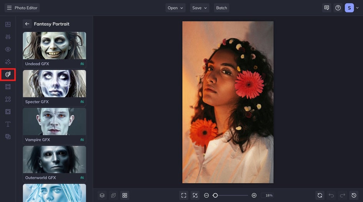Toggle the grid view icon

coord(125,195)
